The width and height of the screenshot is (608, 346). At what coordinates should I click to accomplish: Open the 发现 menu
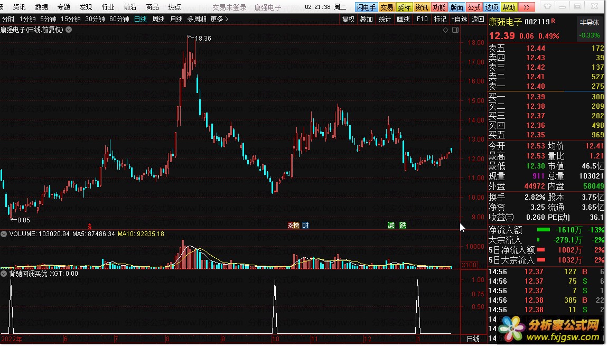(86, 7)
